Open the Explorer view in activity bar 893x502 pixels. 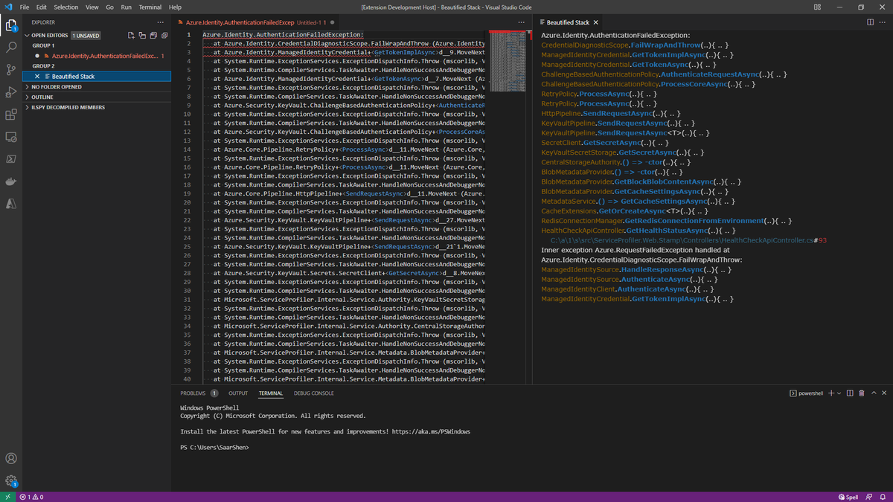[x=11, y=25]
